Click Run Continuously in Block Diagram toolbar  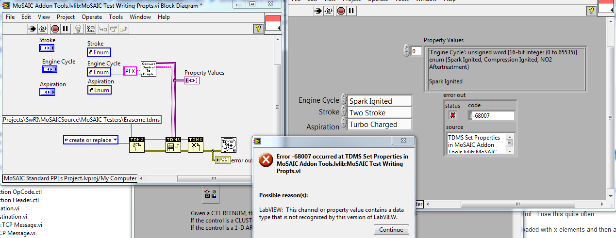click(x=43, y=29)
